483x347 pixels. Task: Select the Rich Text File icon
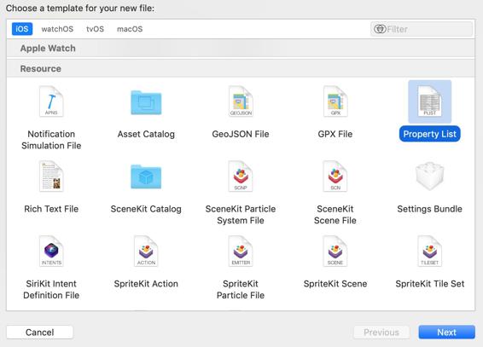pos(51,176)
